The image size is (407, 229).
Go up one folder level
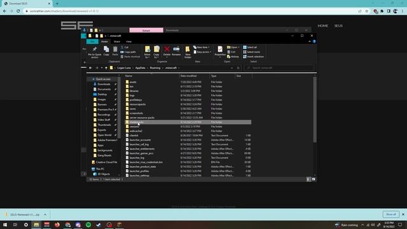click(106, 68)
